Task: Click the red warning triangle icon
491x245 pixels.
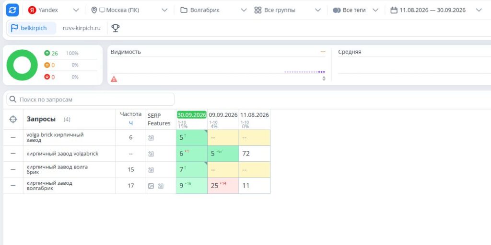Action: pos(114,79)
